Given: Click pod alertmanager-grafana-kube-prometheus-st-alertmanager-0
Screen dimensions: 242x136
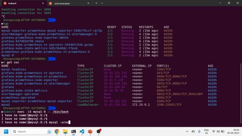Looking at the screenshot, I should click(x=49, y=34).
